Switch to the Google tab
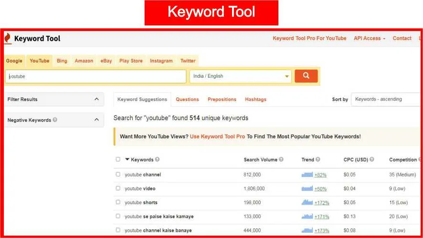 14,61
